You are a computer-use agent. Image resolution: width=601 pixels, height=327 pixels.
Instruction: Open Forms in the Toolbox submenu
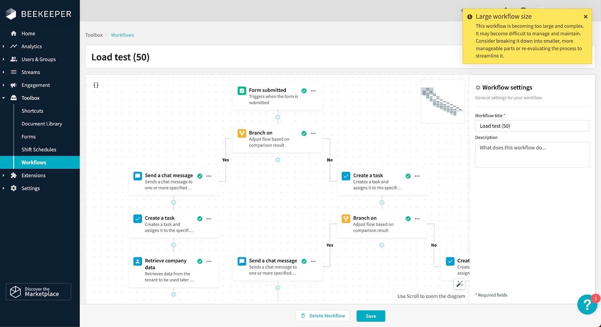click(x=29, y=137)
